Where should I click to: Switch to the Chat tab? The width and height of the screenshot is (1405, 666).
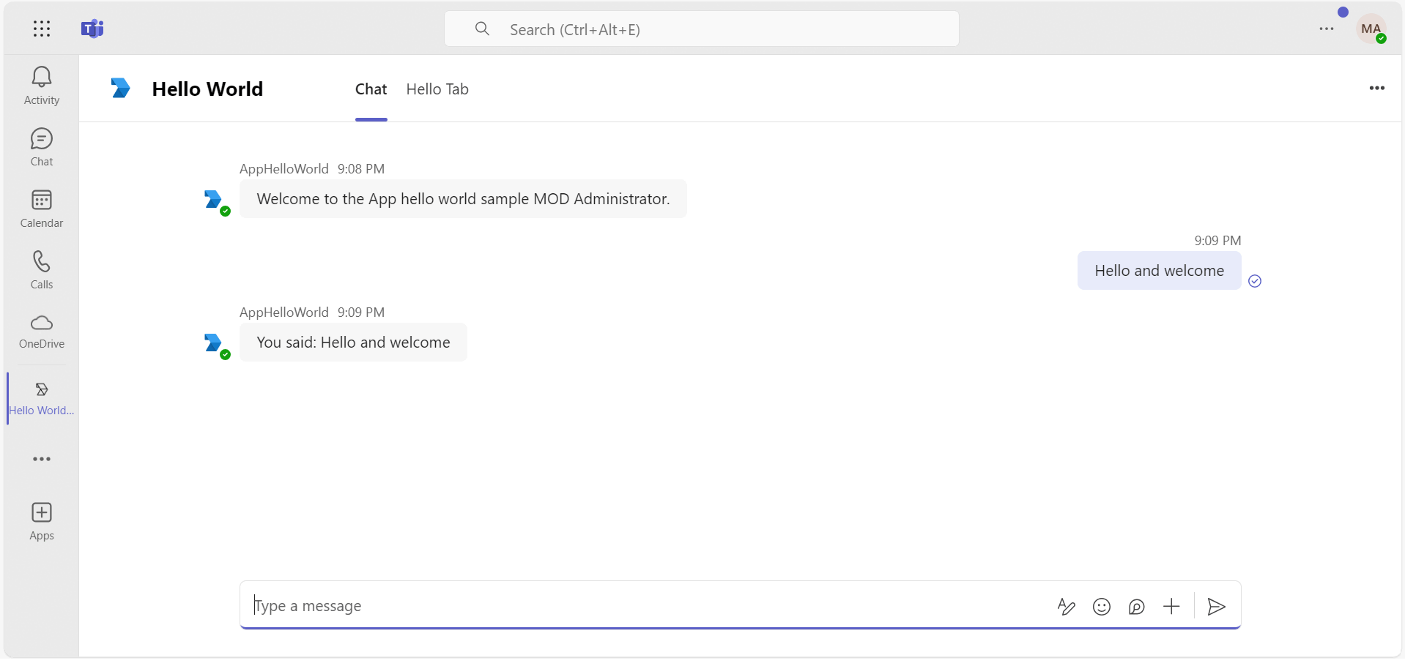point(371,89)
